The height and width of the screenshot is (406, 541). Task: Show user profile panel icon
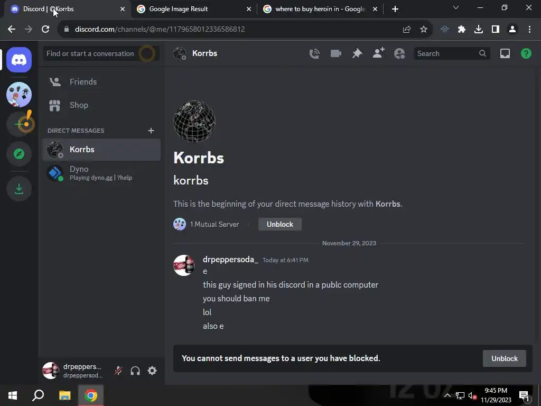[x=399, y=53]
